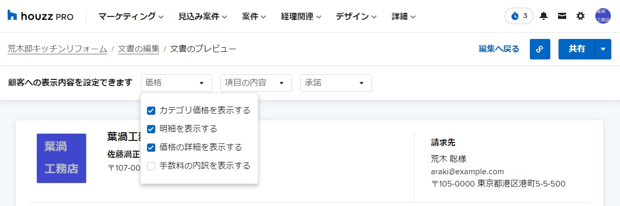The image size is (620, 206).
Task: Click the 葉渦工務店 company logo thumbnail
Action: point(61,158)
